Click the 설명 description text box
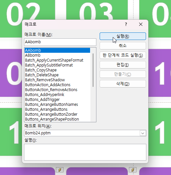The width and height of the screenshot is (171, 175). point(85,152)
